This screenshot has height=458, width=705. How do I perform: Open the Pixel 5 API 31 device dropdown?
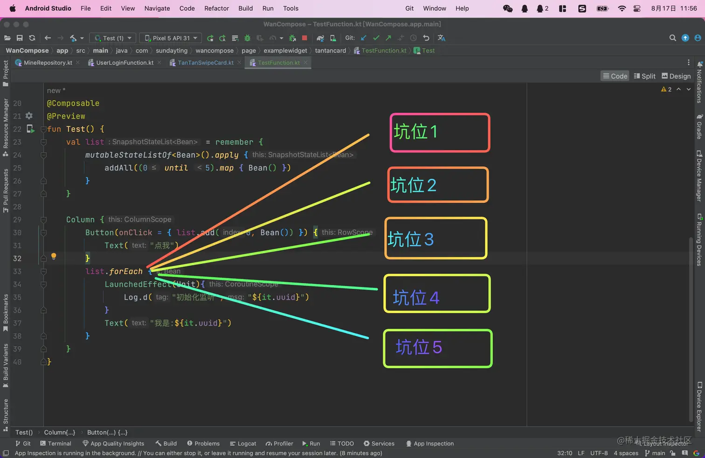(x=171, y=38)
